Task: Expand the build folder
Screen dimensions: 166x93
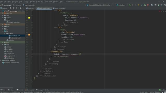Action: 3,24
